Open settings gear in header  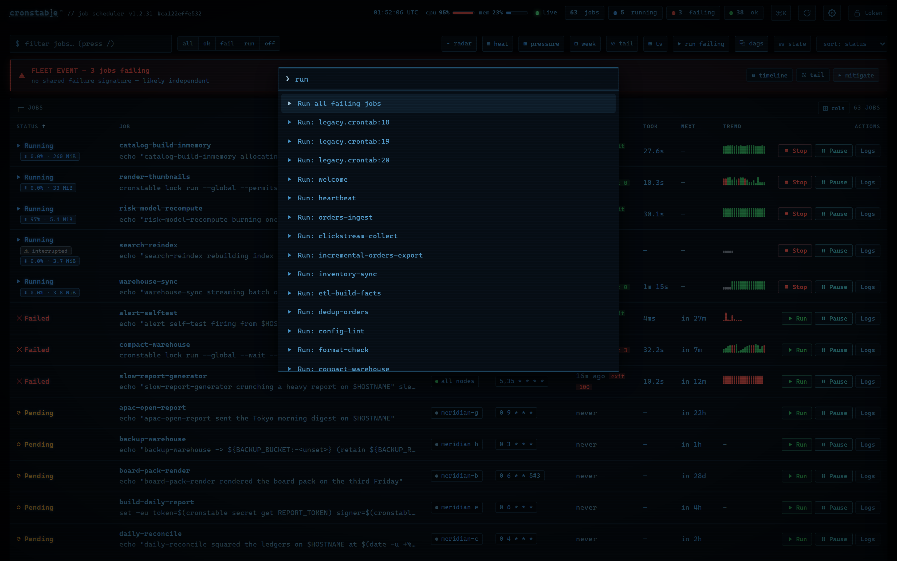(x=832, y=13)
